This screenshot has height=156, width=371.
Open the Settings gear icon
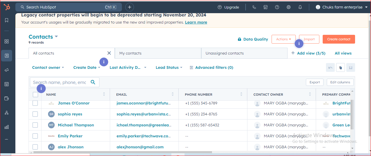[289, 7]
